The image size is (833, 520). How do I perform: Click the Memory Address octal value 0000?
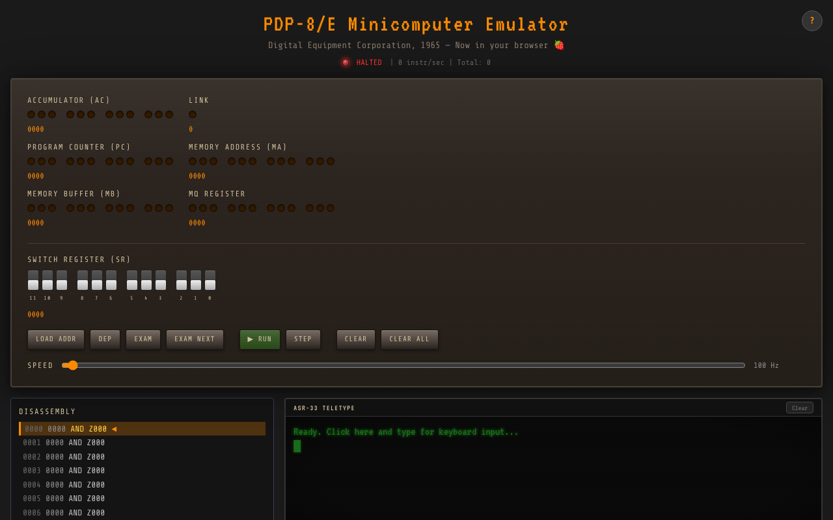197,176
